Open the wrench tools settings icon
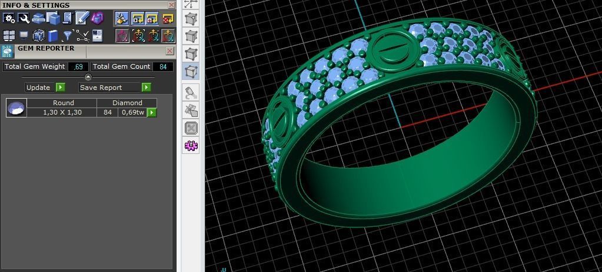The height and width of the screenshot is (272, 602). [x=24, y=18]
